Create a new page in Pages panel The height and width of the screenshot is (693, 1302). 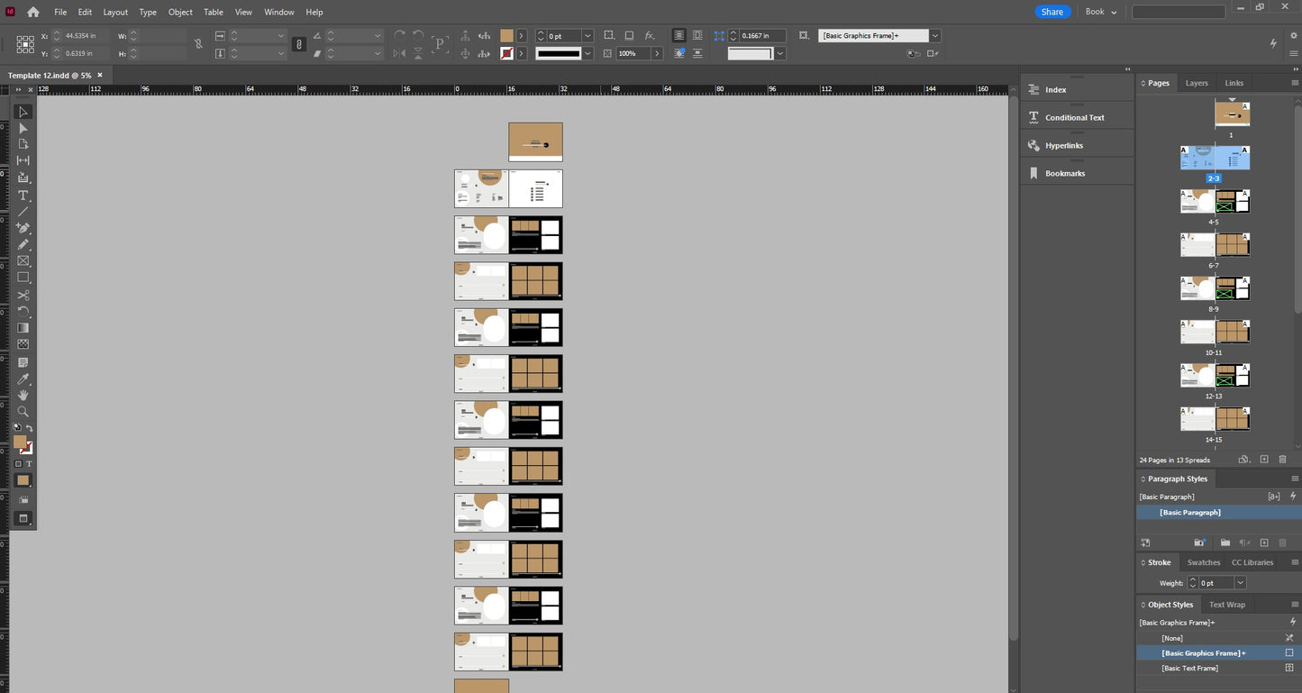point(1264,460)
